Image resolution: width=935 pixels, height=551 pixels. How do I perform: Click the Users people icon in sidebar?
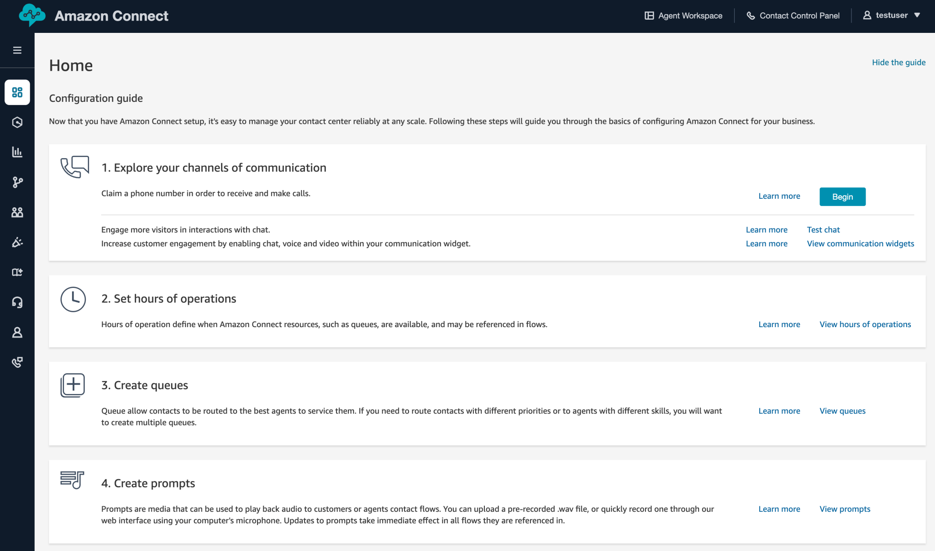pos(17,212)
